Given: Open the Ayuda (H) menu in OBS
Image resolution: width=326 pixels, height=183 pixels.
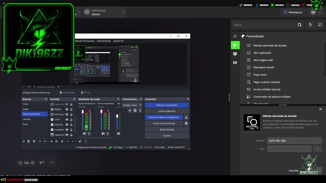Looking at the screenshot, I should [x=118, y=41].
